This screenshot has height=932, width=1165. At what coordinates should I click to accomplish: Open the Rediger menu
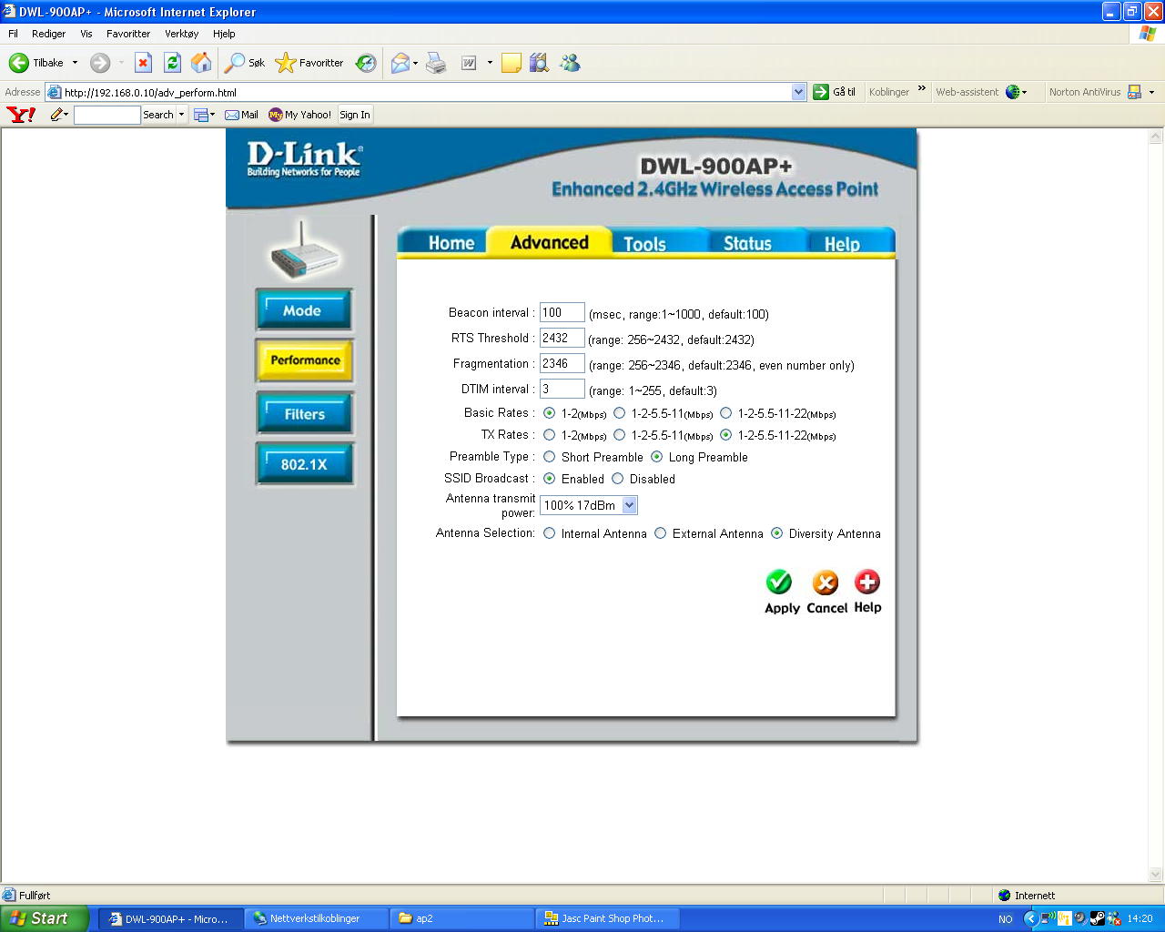tap(48, 34)
